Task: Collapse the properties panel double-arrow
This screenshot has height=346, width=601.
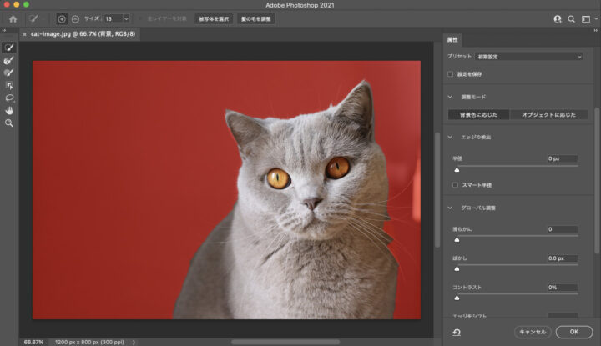Action: coord(596,30)
